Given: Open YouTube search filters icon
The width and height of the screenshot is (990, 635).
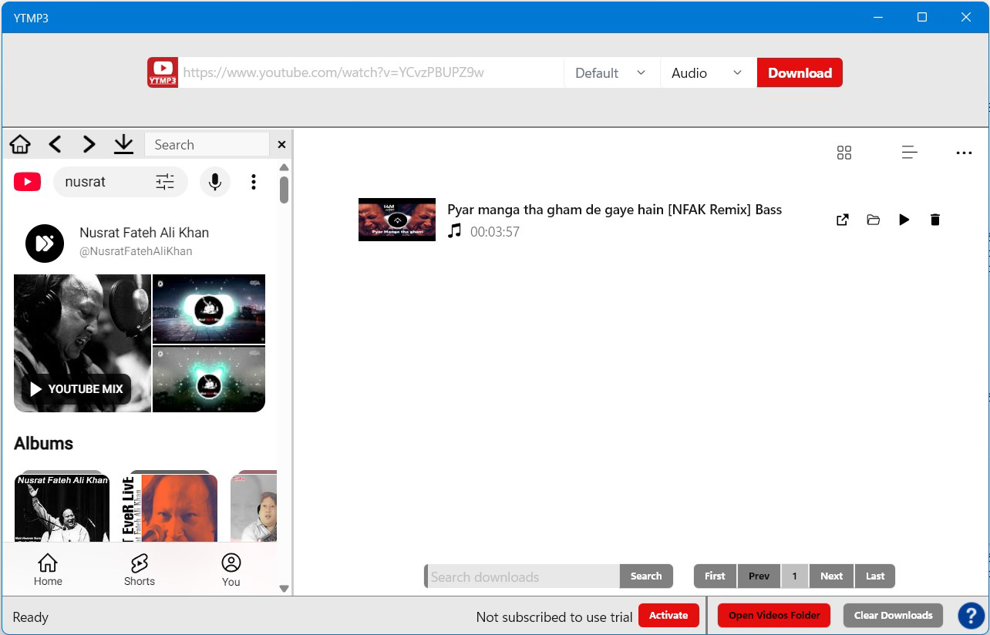Looking at the screenshot, I should pyautogui.click(x=165, y=182).
